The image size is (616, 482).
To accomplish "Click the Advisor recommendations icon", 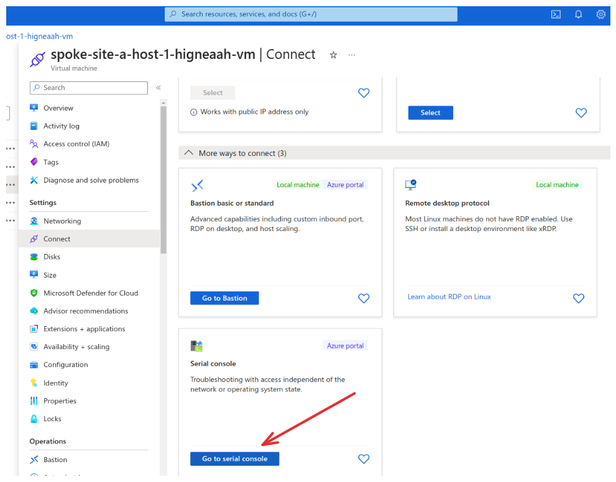I will [x=34, y=311].
